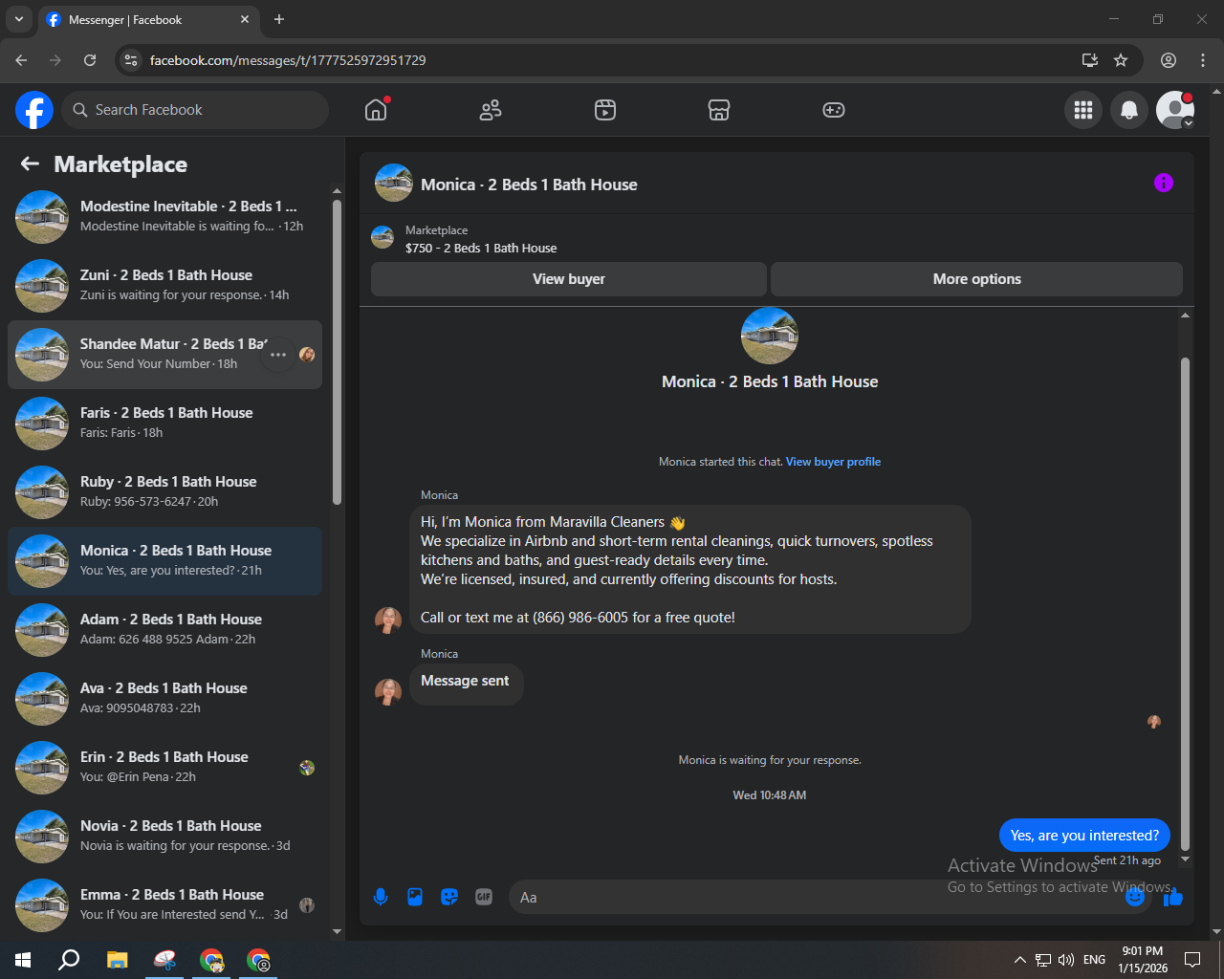Click the View buyer button

pos(569,279)
